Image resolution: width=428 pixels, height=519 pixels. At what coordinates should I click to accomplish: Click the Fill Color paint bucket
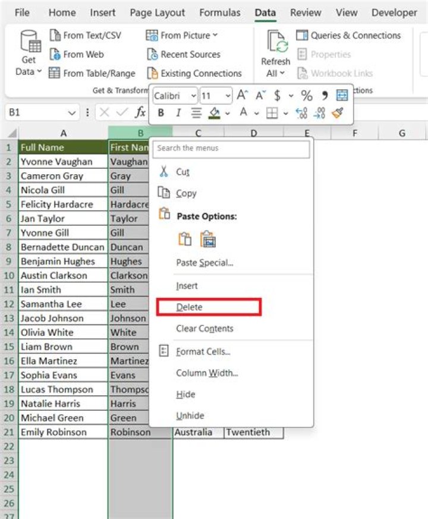point(214,113)
